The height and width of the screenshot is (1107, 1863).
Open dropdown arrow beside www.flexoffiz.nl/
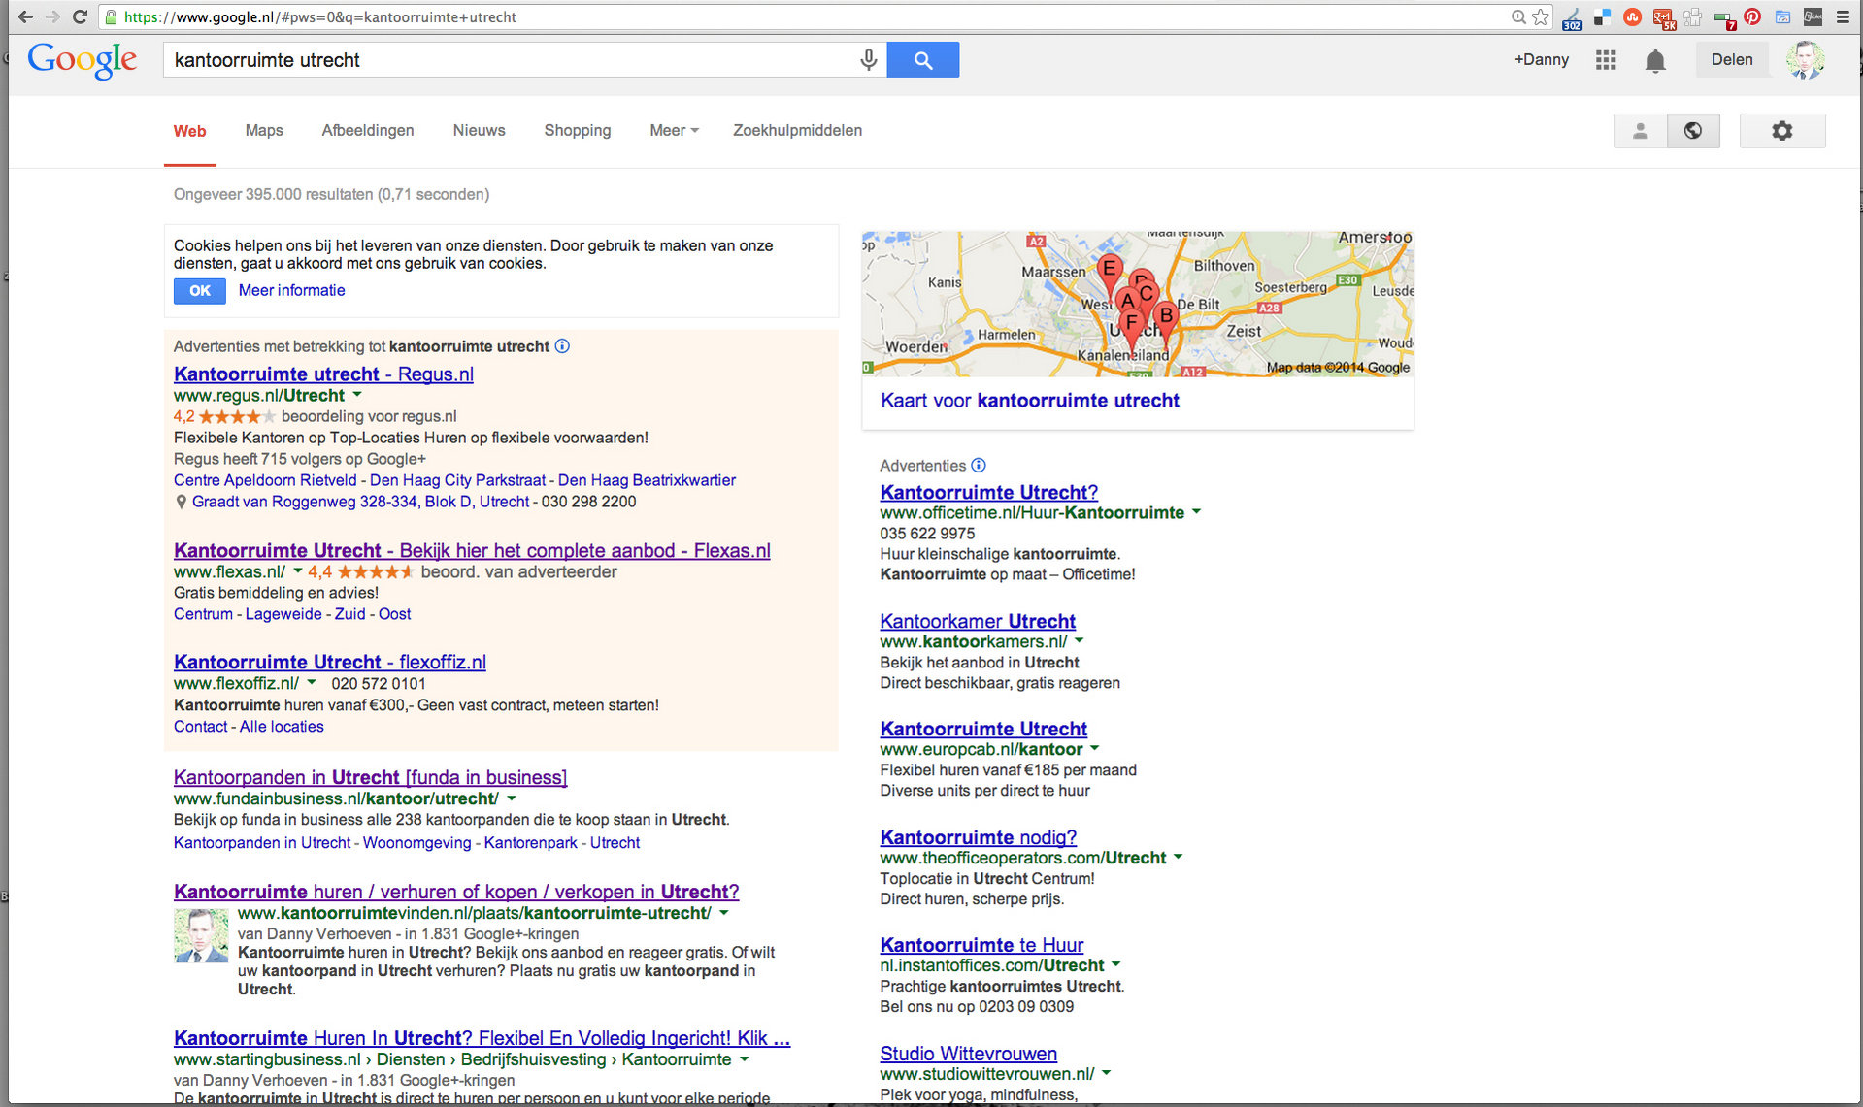coord(312,683)
